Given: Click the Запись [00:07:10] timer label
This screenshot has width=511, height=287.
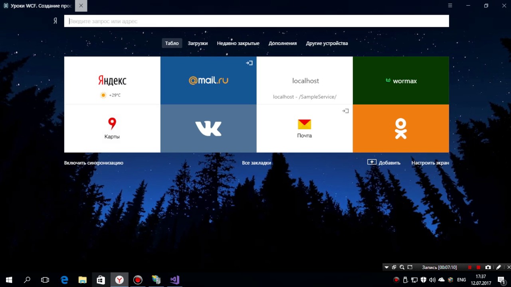Looking at the screenshot, I should click(x=440, y=267).
